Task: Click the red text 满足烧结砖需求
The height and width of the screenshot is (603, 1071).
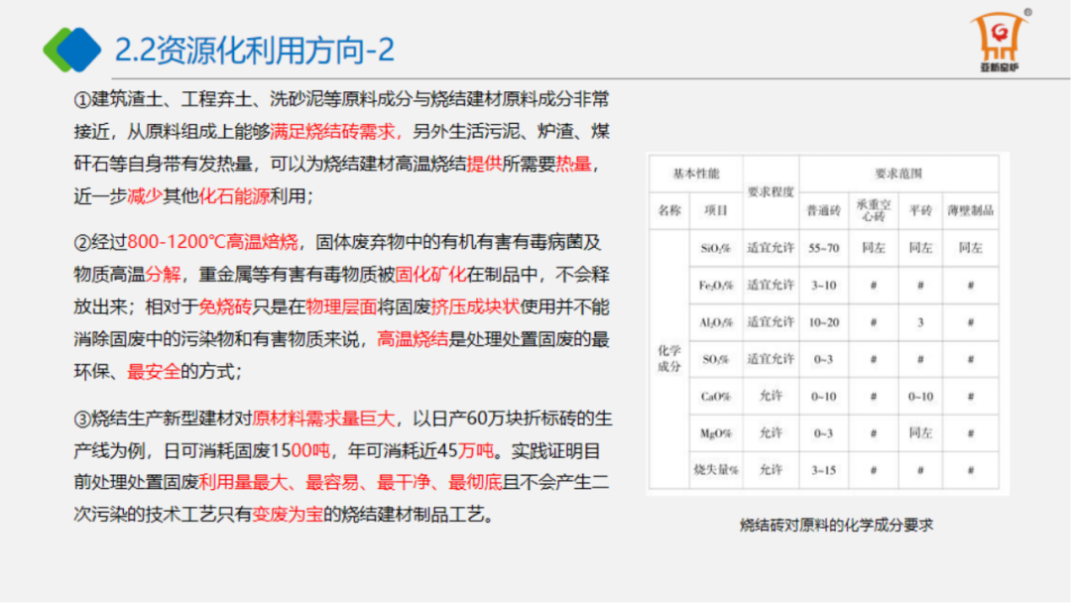Action: coord(334,131)
